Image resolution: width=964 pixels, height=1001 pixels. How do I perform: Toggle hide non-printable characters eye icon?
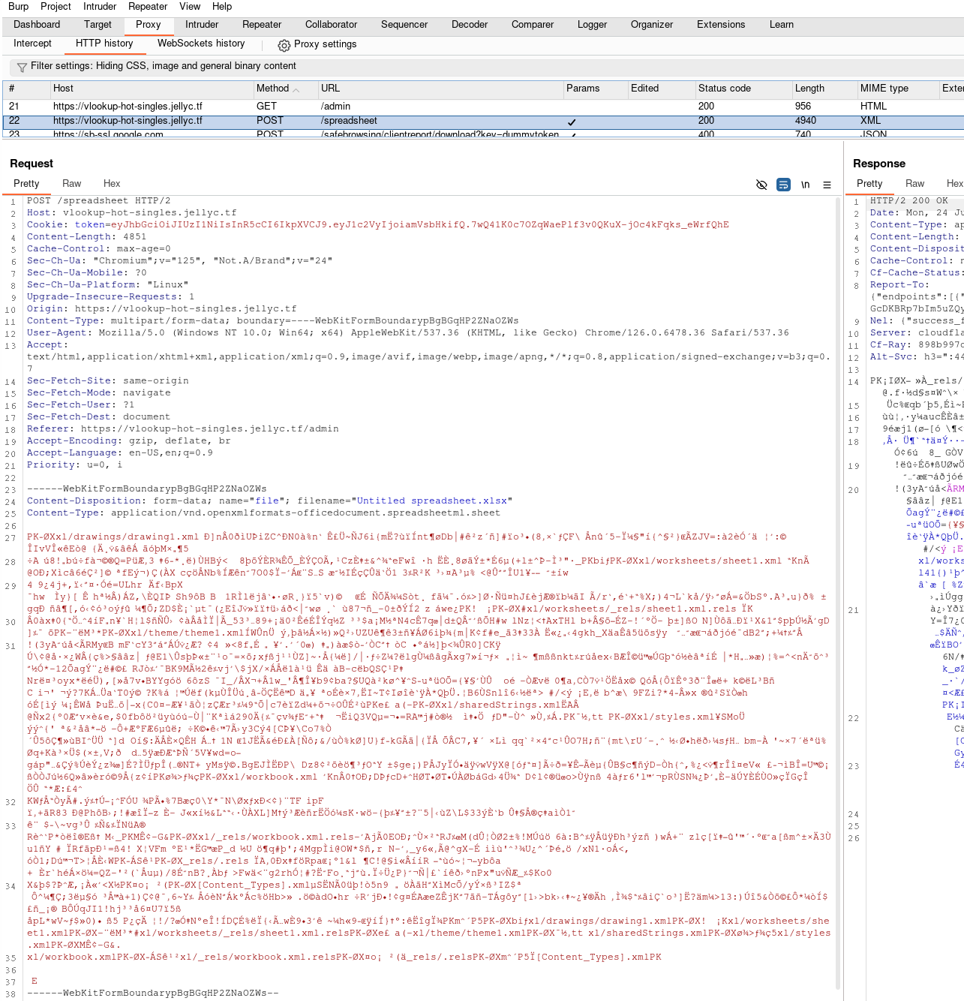761,185
